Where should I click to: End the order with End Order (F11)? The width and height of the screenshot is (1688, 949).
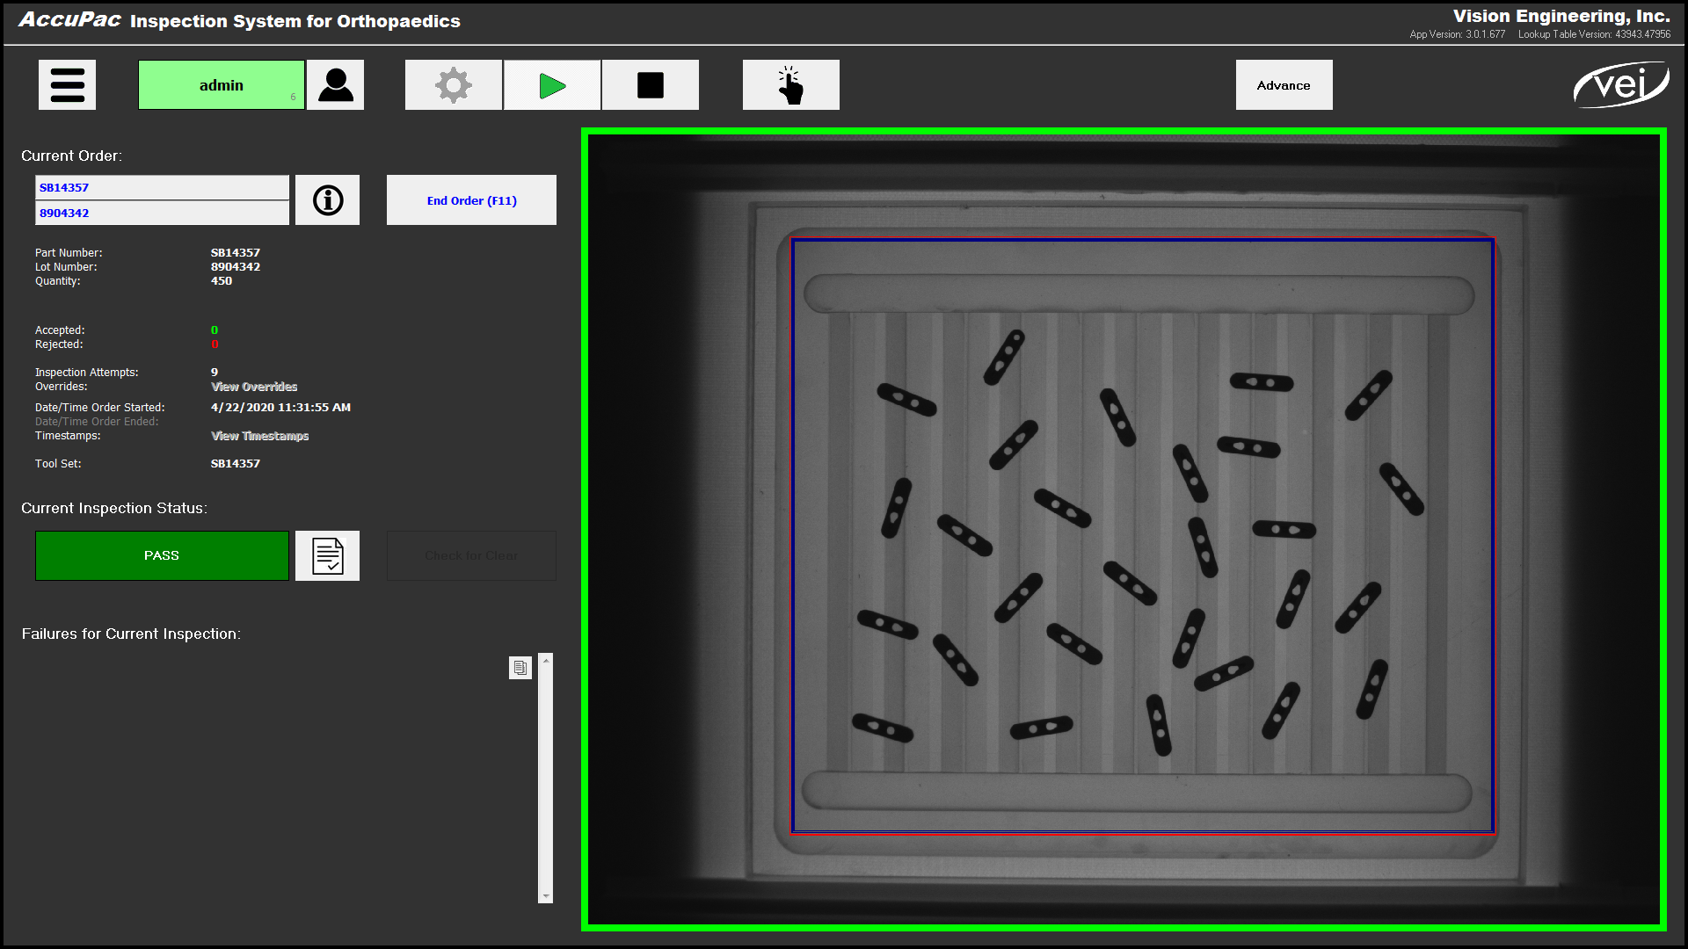(x=471, y=200)
